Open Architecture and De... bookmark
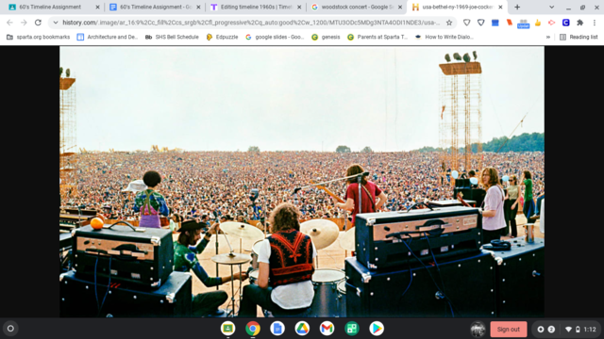604x339 pixels. pos(107,37)
